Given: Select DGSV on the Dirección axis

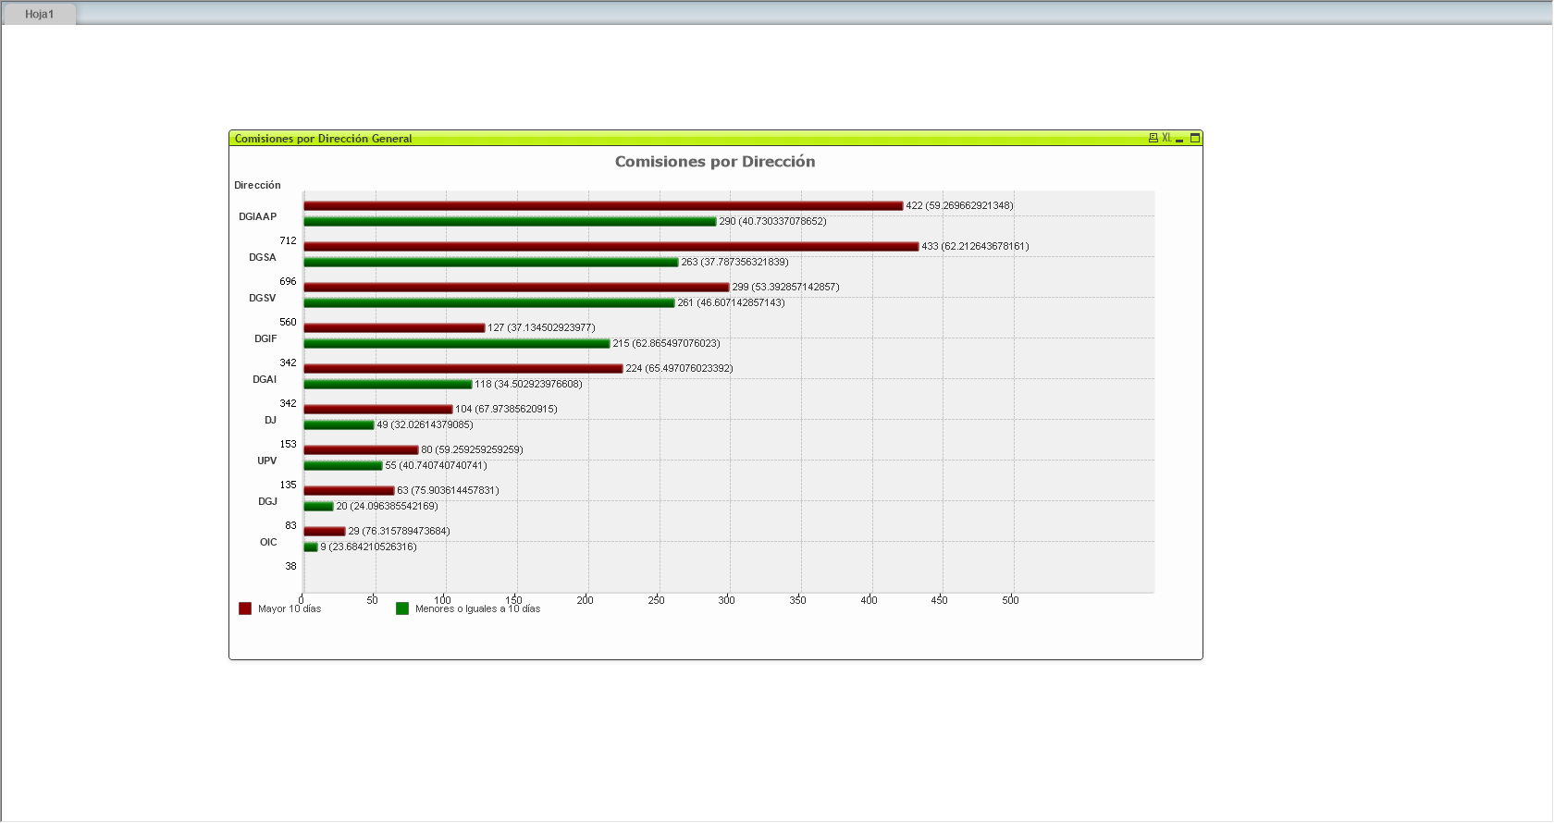Looking at the screenshot, I should (263, 298).
